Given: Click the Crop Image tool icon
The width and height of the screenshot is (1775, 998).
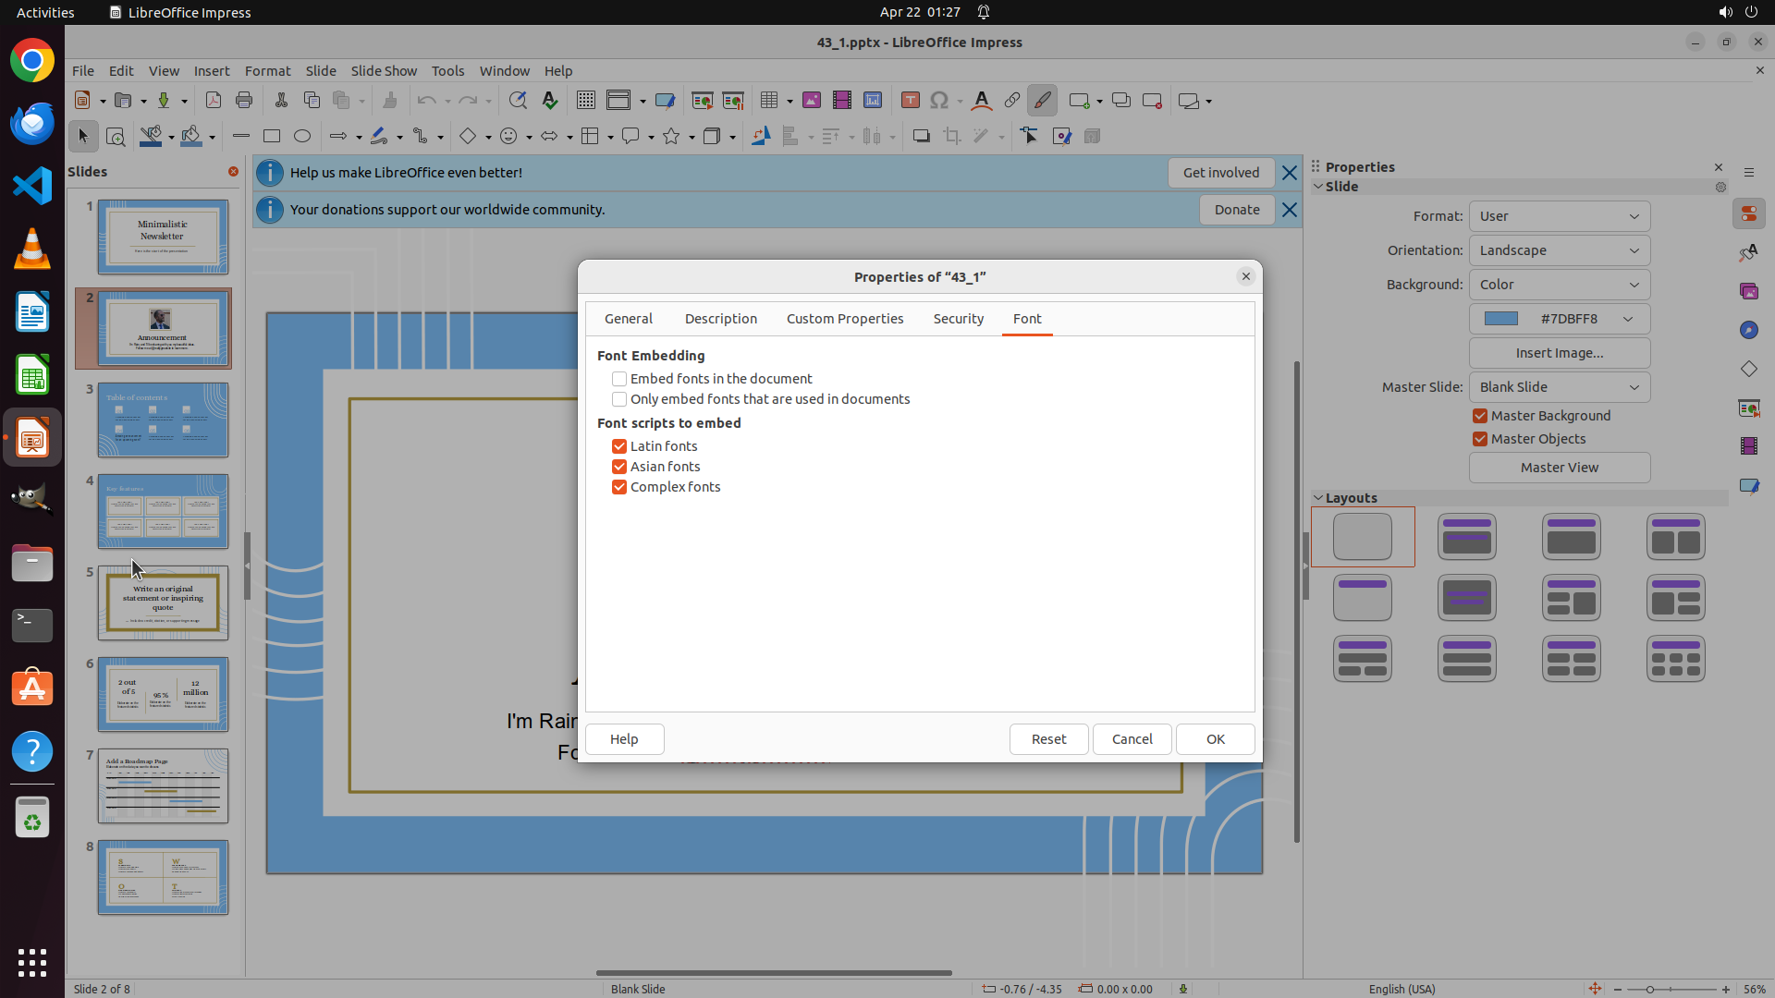Looking at the screenshot, I should click(951, 136).
